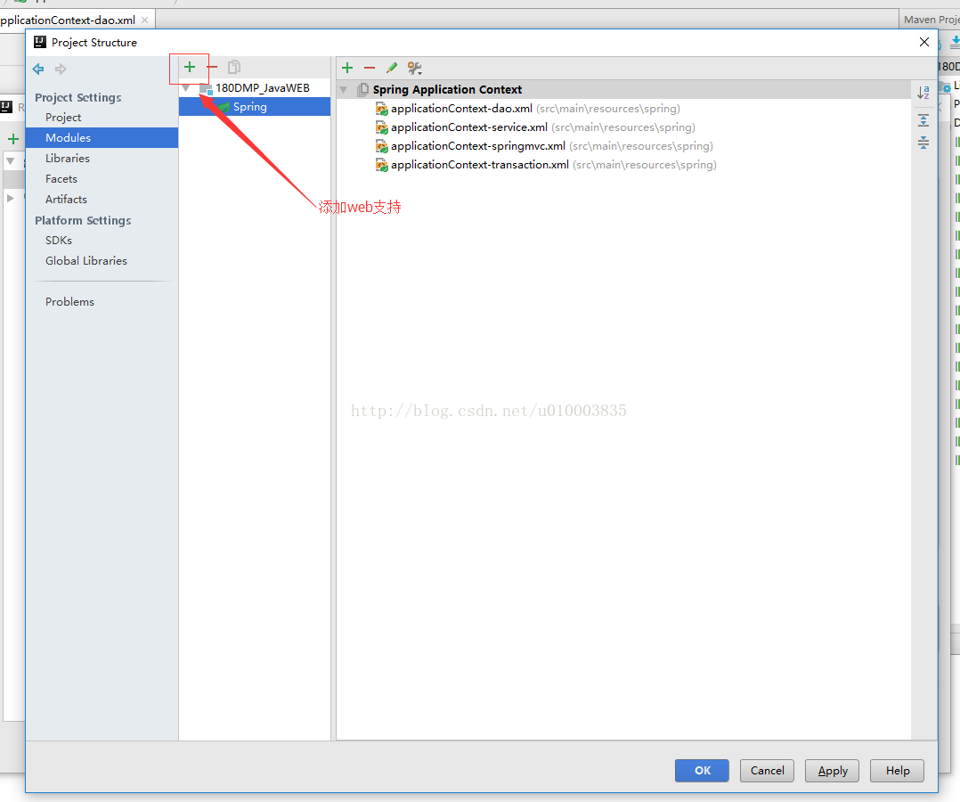Click the applicationContext-springmvc.xml file icon
The width and height of the screenshot is (960, 802).
[381, 146]
